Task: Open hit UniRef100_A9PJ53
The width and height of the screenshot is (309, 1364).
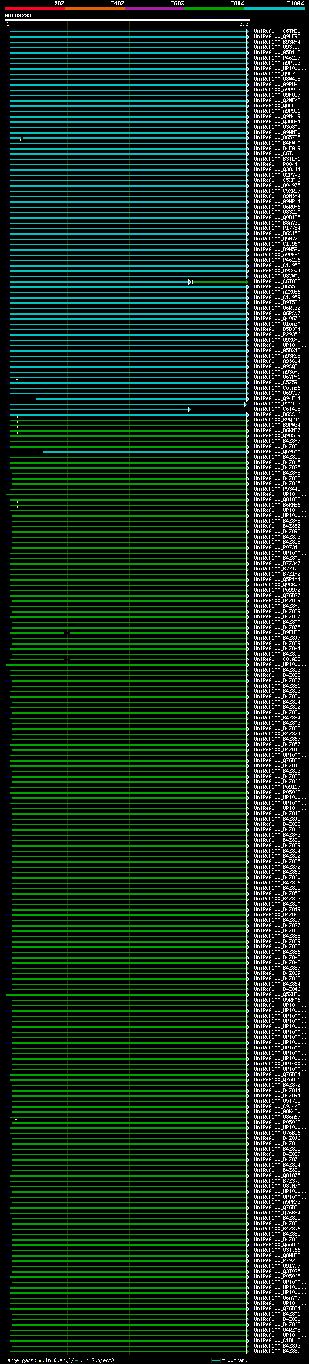Action: [x=277, y=63]
